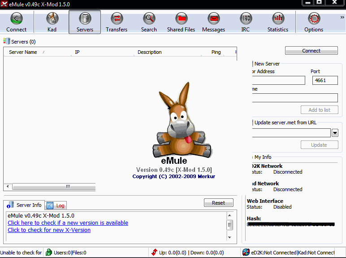
Task: Click the "eMule v0.49c X-Mod 1.5.0" log line
Action: [x=41, y=215]
